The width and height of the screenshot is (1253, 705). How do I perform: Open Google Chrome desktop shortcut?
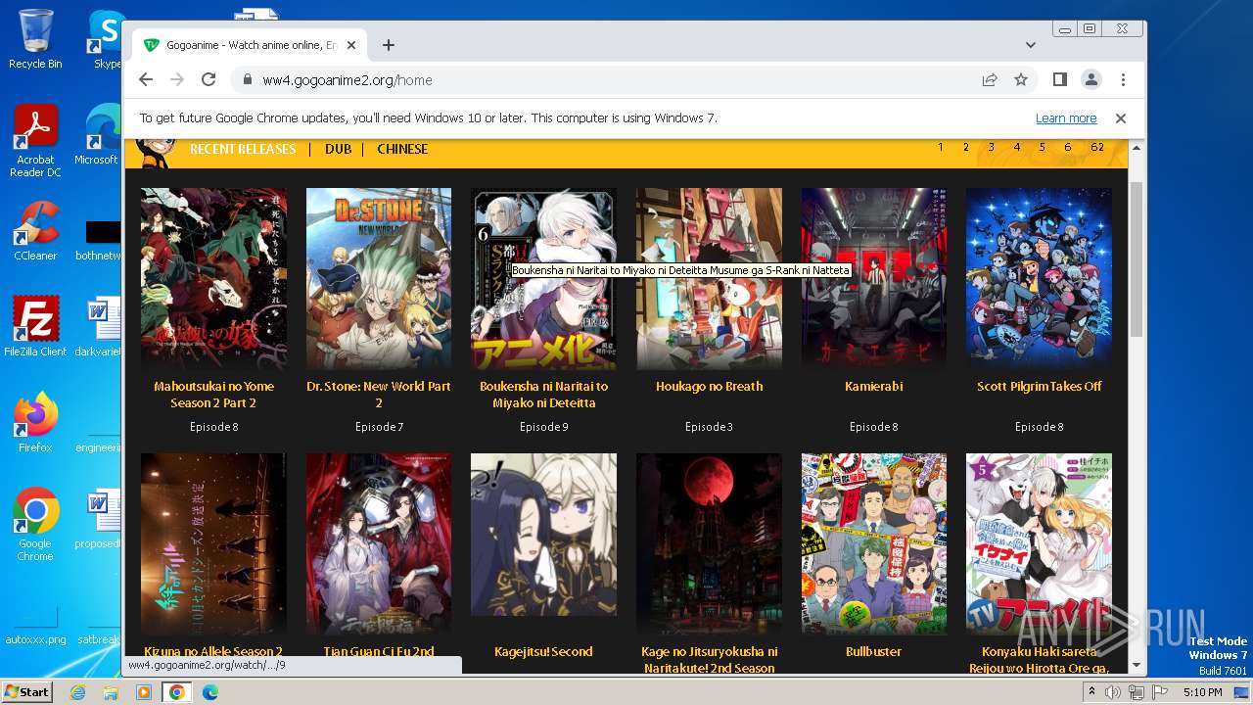[35, 525]
